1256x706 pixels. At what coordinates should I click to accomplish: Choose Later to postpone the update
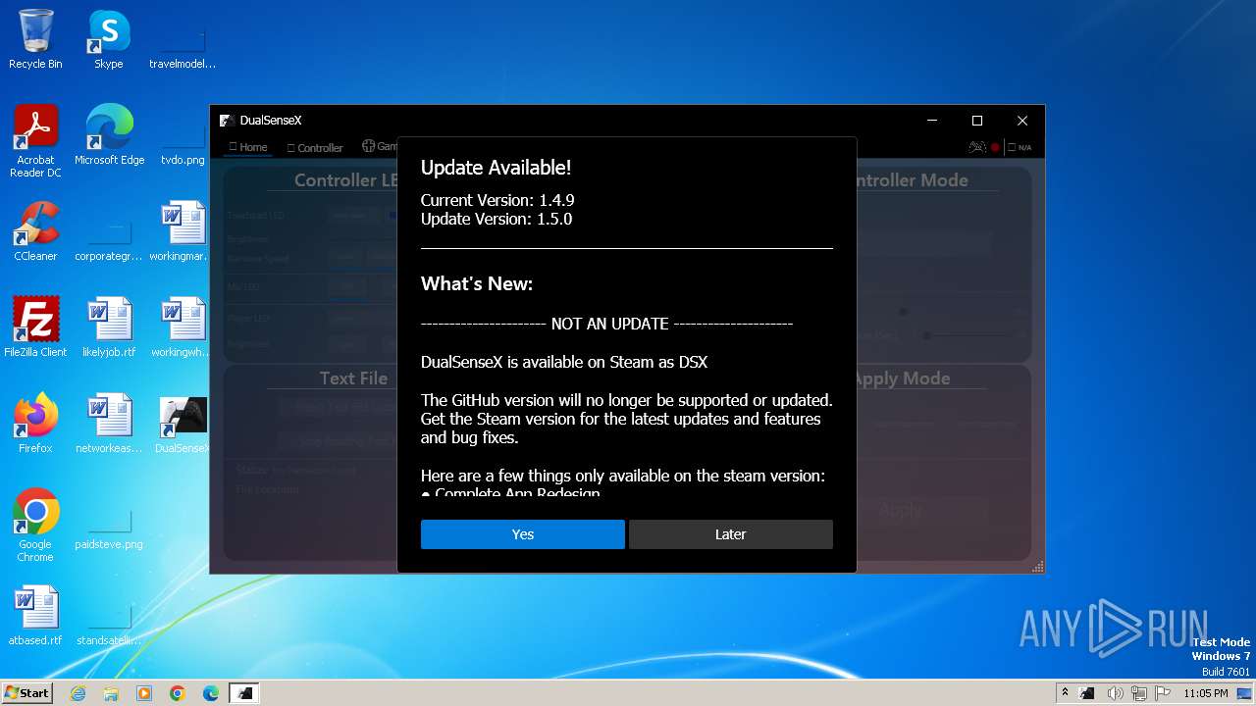pyautogui.click(x=730, y=534)
